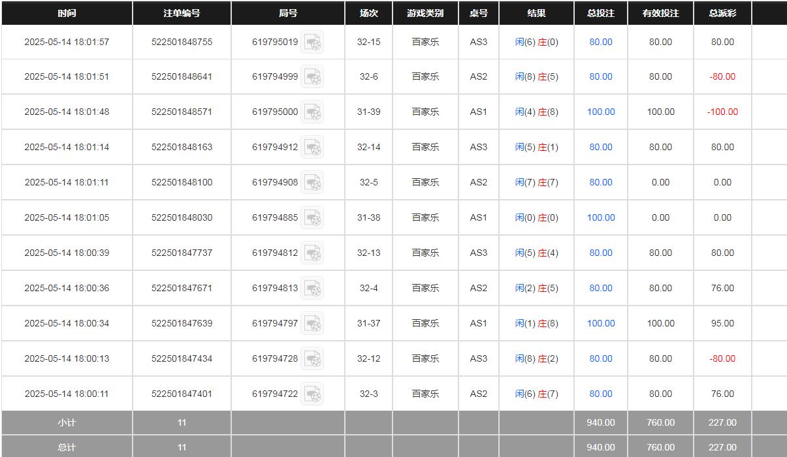Select order number 522501848755 cell
Image resolution: width=787 pixels, height=457 pixels.
click(182, 42)
